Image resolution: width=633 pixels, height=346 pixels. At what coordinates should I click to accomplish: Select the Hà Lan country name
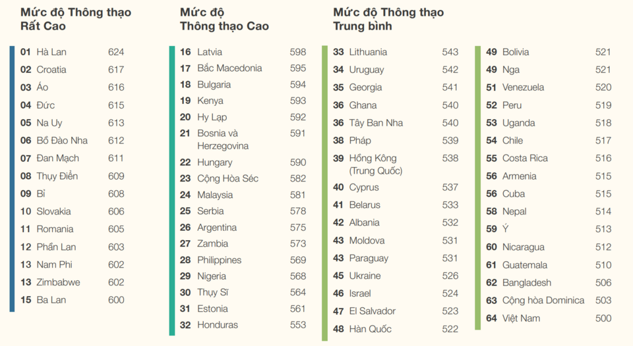click(51, 52)
